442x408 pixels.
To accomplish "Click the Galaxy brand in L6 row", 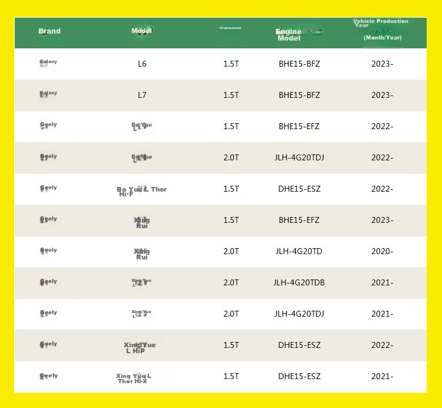I will (48, 62).
